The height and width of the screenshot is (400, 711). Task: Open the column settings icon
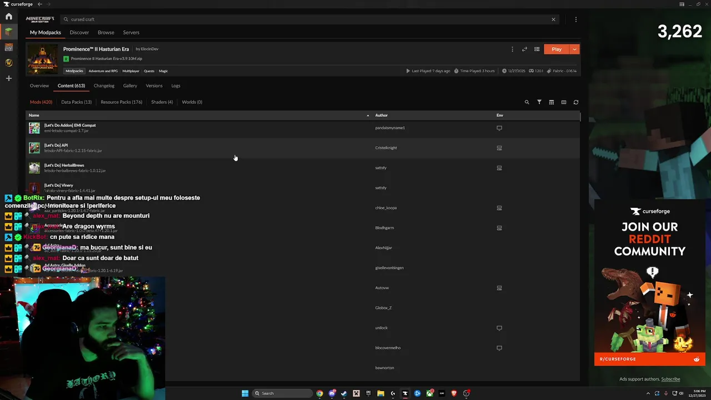click(563, 102)
